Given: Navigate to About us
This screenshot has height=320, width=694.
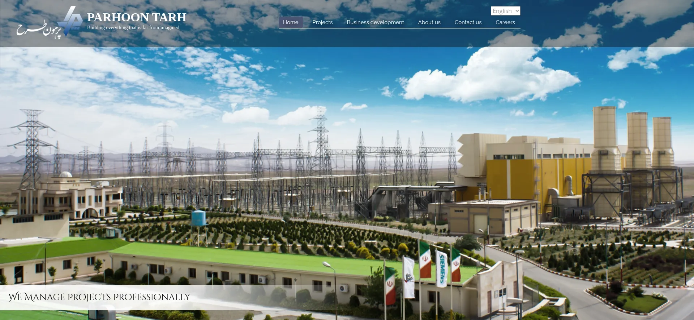Looking at the screenshot, I should click(x=429, y=22).
